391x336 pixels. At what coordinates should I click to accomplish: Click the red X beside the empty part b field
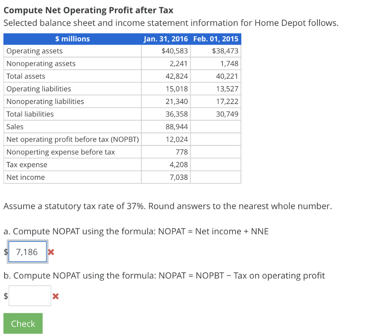coord(56,296)
